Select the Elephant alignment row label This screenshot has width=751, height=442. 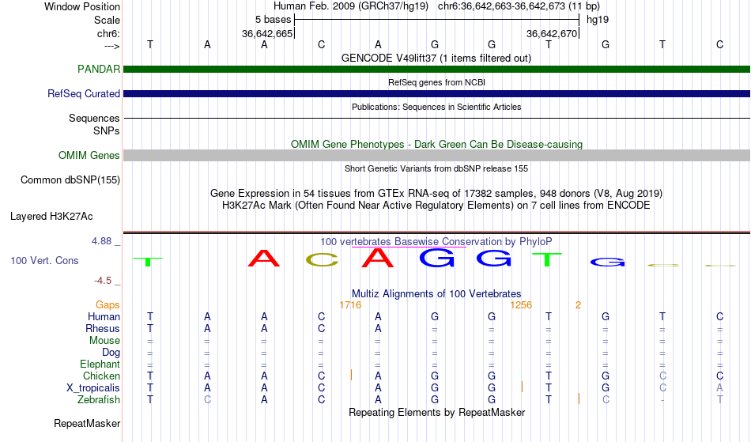[100, 365]
